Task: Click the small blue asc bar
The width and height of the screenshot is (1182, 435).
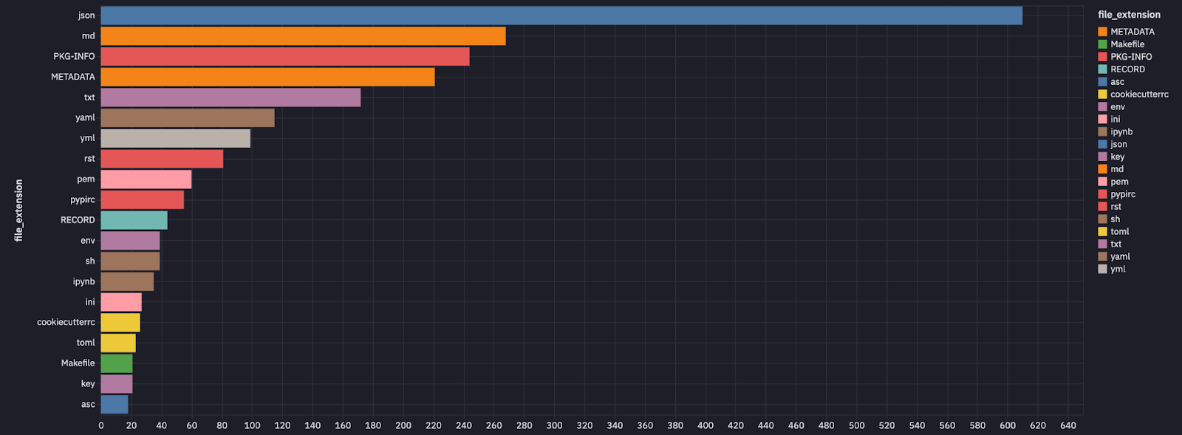Action: tap(115, 405)
